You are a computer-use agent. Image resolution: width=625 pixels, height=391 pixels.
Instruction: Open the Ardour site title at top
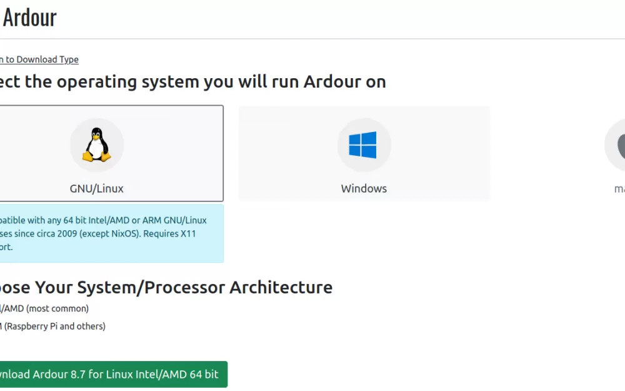point(29,18)
